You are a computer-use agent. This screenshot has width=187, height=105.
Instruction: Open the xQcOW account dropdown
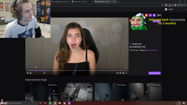click(185, 9)
